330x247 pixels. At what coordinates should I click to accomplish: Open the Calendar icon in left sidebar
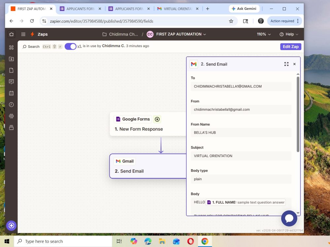coord(11,93)
